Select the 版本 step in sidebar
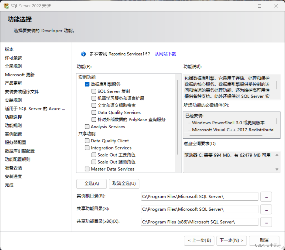The width and height of the screenshot is (285, 250). [9, 49]
